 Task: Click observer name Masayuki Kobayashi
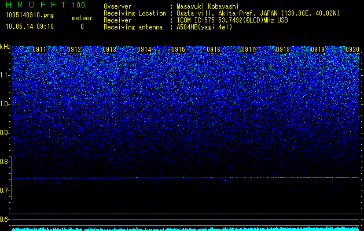(207, 6)
